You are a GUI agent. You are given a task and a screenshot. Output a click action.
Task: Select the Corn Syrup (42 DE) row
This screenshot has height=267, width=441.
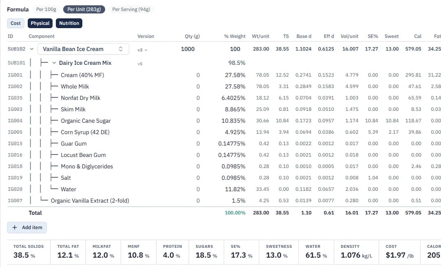[224, 132]
